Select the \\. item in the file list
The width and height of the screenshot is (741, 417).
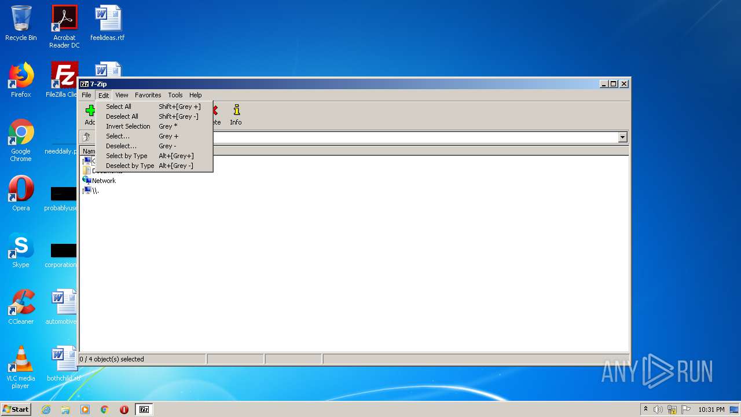[91, 191]
